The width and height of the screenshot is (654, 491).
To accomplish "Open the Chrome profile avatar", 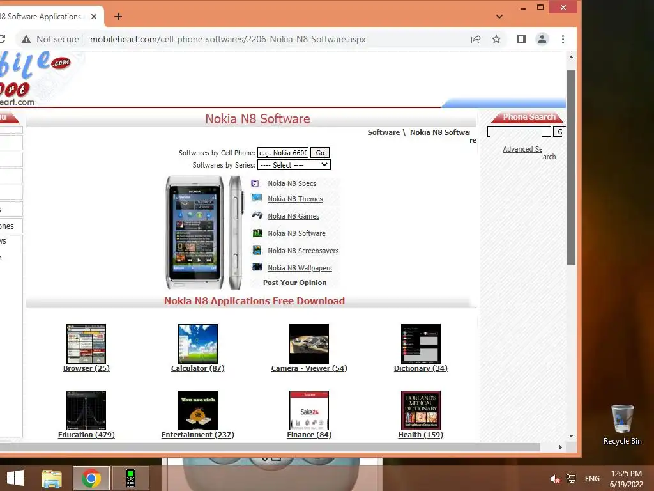I will click(542, 39).
